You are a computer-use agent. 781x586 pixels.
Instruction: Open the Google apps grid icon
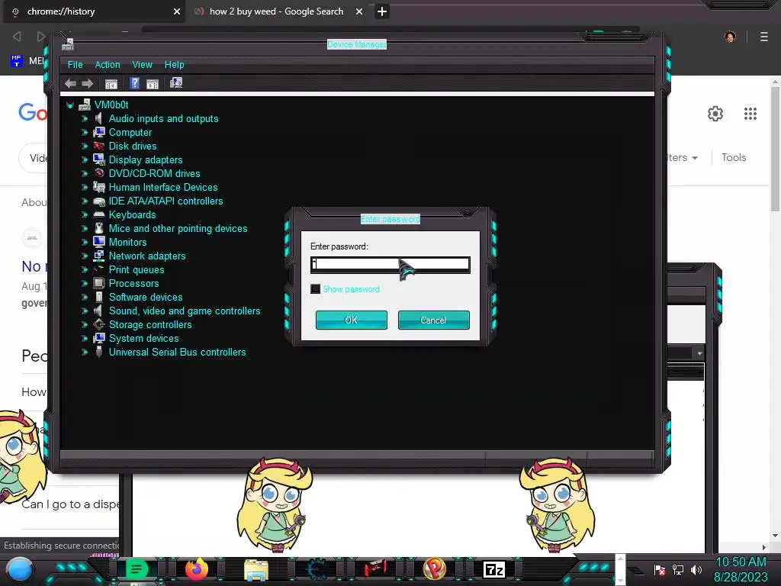(750, 114)
